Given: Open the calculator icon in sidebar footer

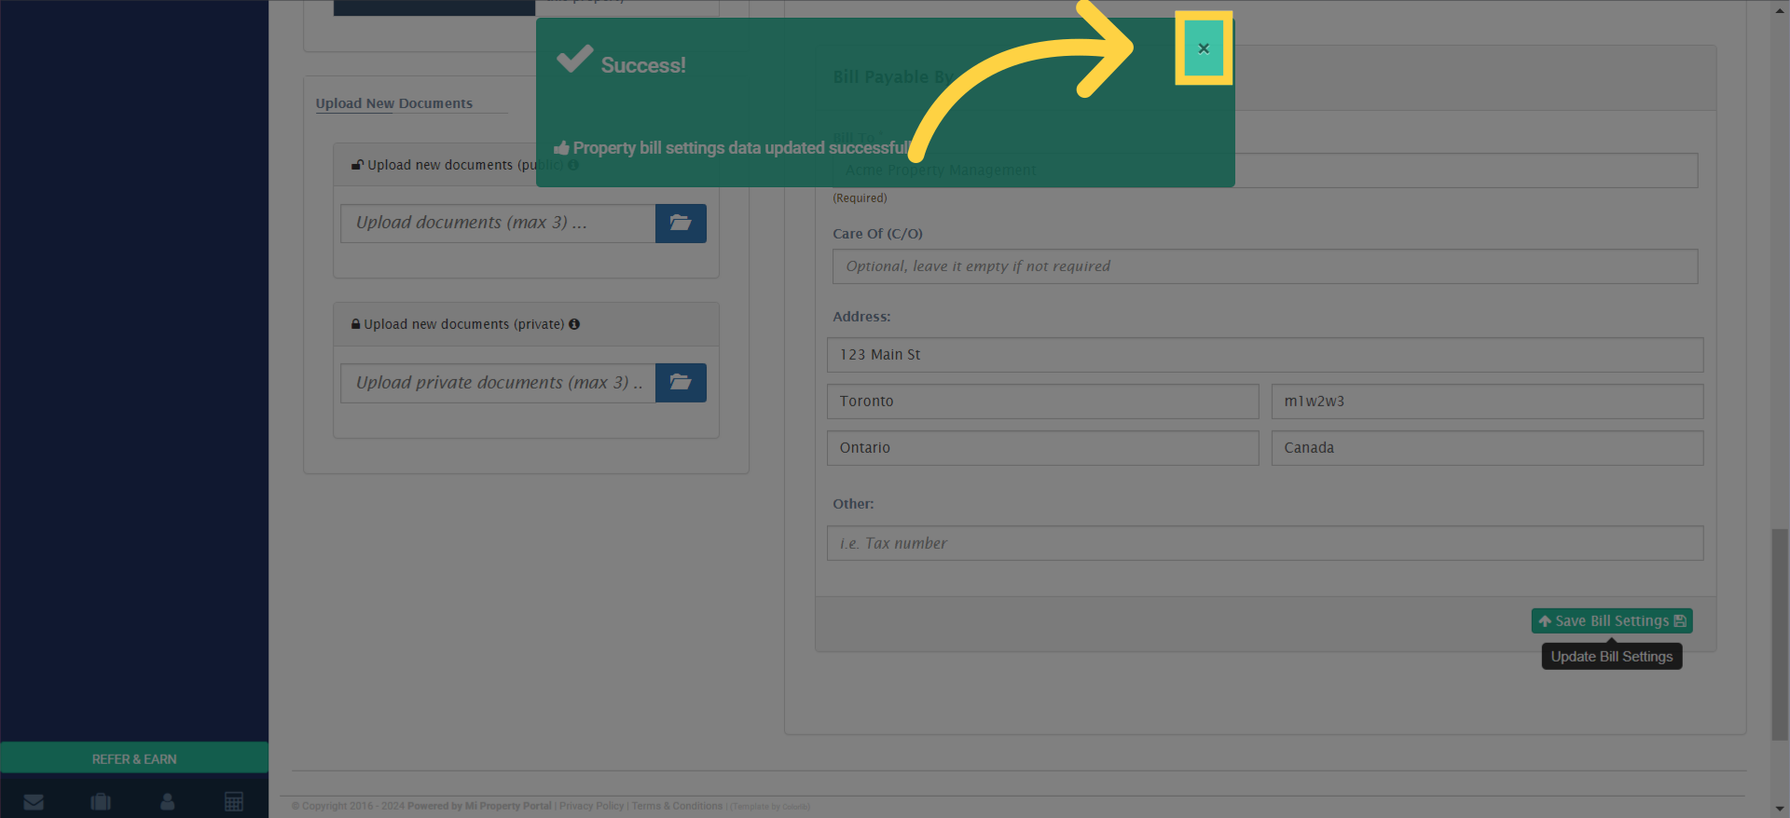Looking at the screenshot, I should (234, 801).
